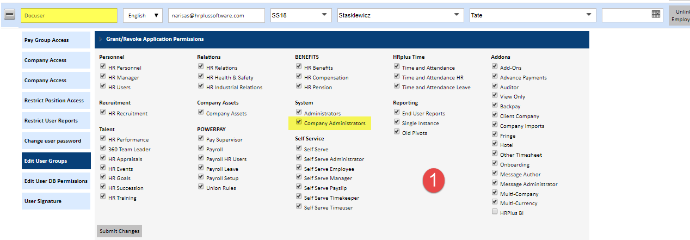Click the Submit Changes button

point(119,231)
